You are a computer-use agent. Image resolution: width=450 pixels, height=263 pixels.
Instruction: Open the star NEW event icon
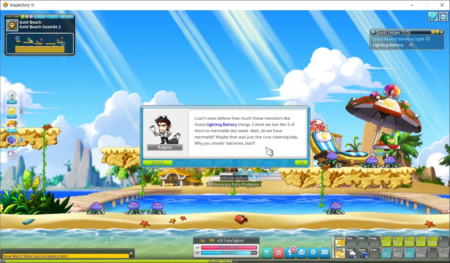pyautogui.click(x=12, y=112)
